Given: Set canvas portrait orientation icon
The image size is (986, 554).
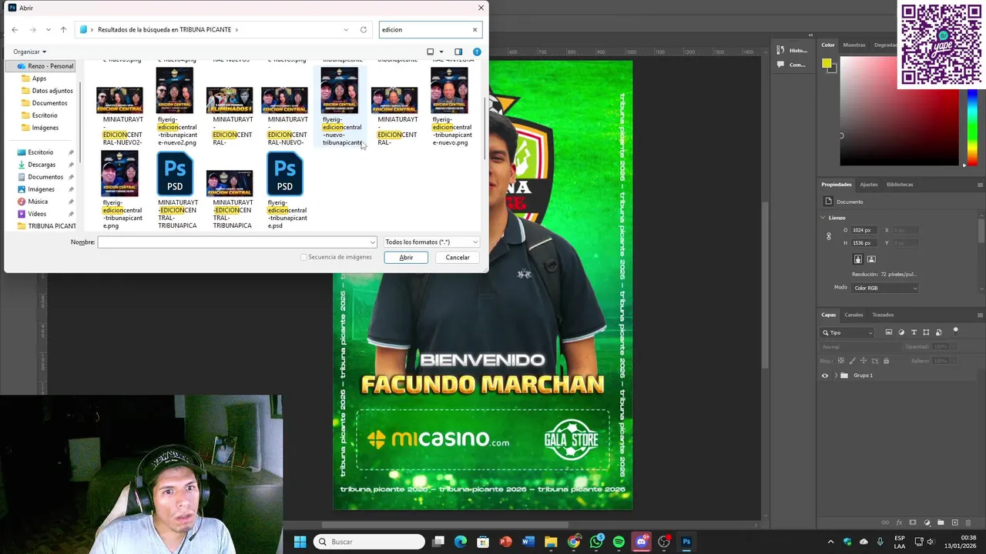Looking at the screenshot, I should (x=858, y=259).
